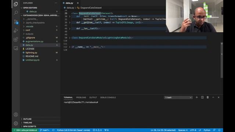This screenshot has width=235, height=132.
Task: Switch to the Problems tab
Action: coord(81,98)
